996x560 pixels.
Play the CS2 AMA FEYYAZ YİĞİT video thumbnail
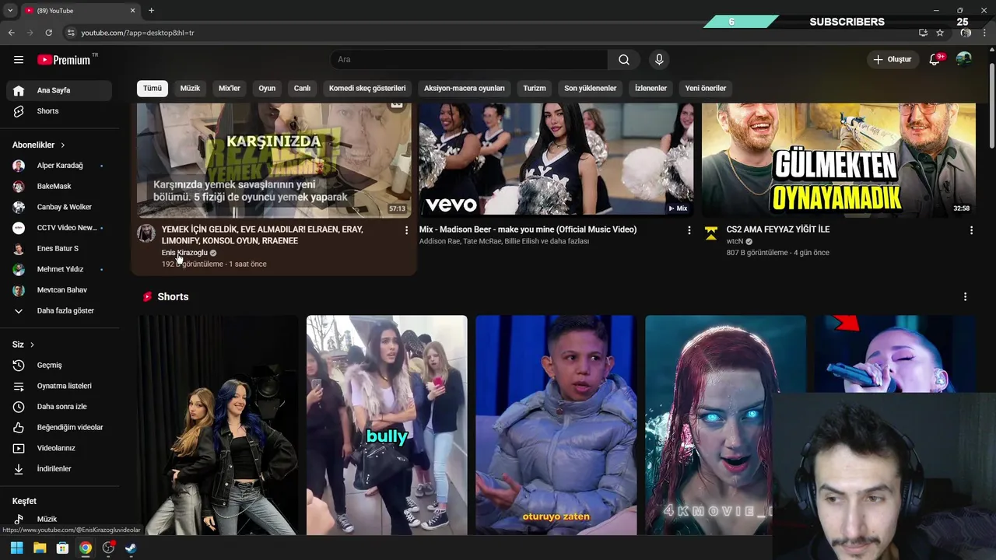point(839,160)
